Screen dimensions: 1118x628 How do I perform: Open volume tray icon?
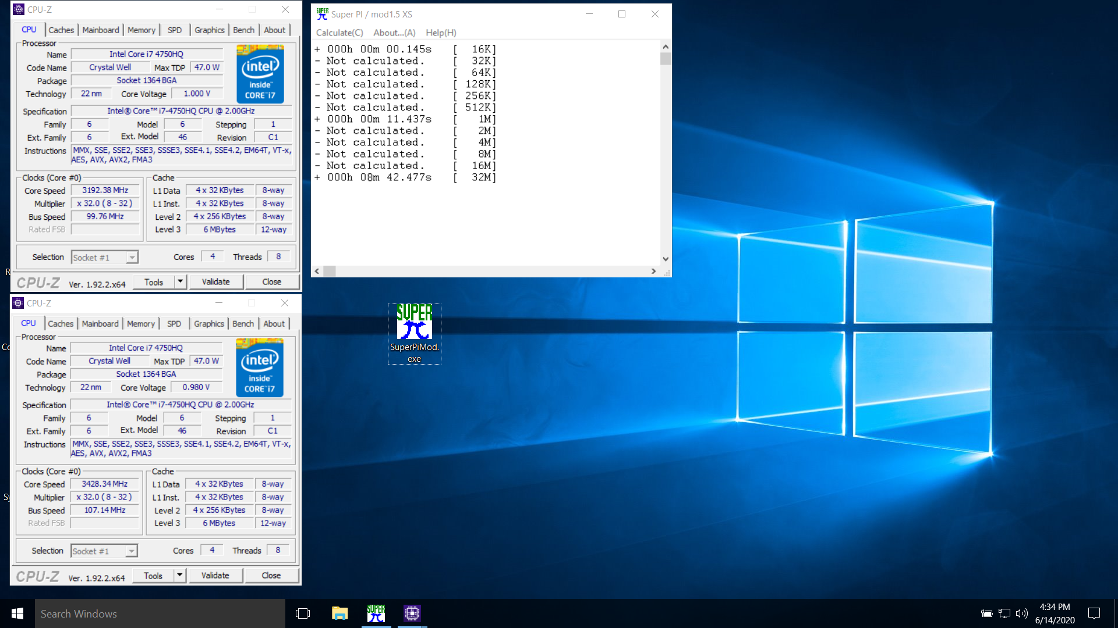tap(1021, 613)
